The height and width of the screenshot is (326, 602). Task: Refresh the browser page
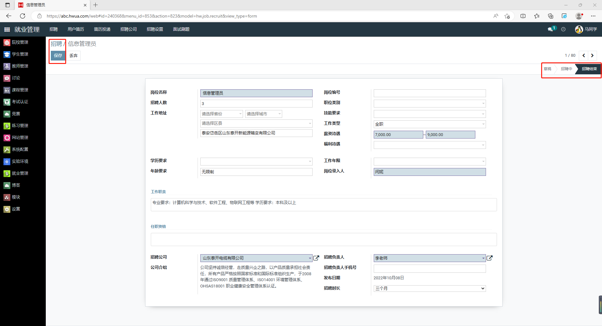click(x=23, y=16)
